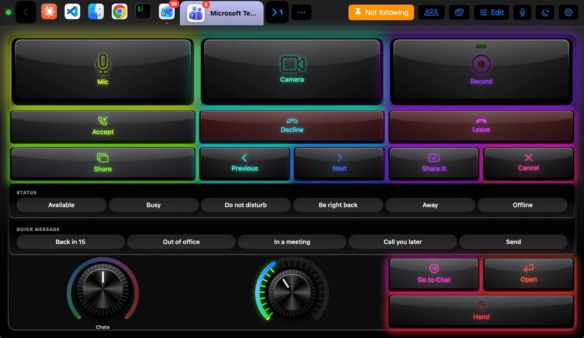Image resolution: width=584 pixels, height=338 pixels.
Task: Decline the incoming call
Action: click(292, 126)
